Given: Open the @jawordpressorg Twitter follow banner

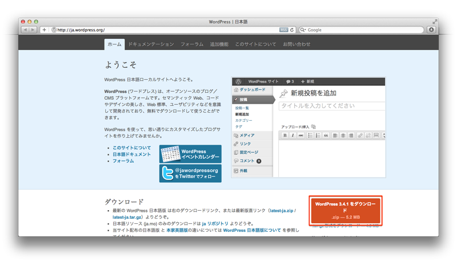Looking at the screenshot, I should pyautogui.click(x=190, y=173).
